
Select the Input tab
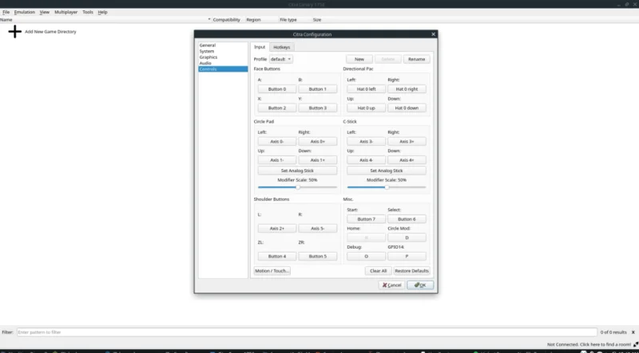tap(260, 47)
